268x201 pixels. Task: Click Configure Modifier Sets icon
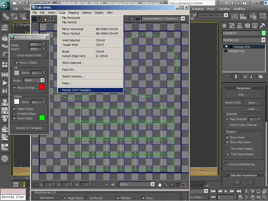click(x=261, y=76)
